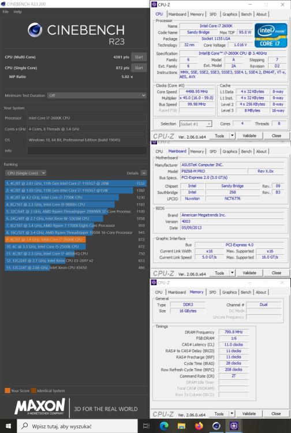
Task: Start the CPU Multi Core test
Action: click(x=139, y=57)
